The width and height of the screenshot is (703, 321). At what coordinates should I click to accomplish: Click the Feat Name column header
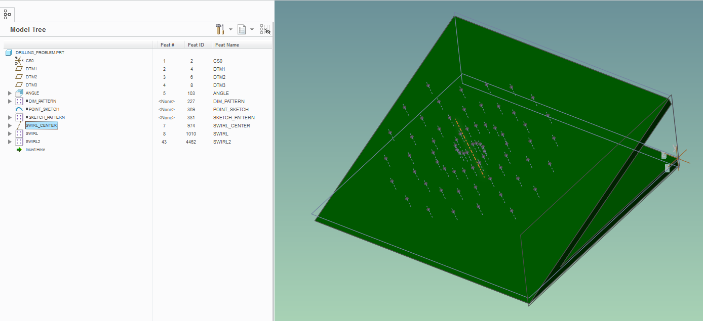pos(226,44)
